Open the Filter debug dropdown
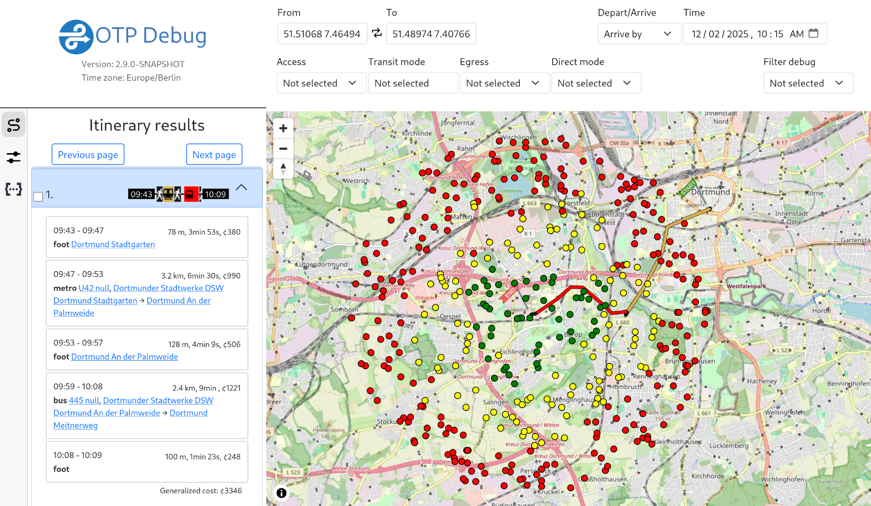The image size is (871, 506). pos(808,83)
